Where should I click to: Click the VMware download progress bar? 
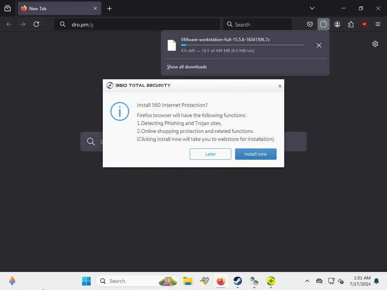243,45
